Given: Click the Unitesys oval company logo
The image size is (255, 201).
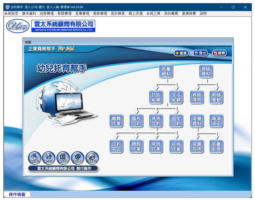Looking at the screenshot, I should pos(18,26).
